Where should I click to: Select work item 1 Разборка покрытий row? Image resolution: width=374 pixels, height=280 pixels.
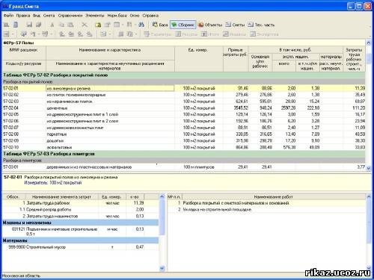tap(267, 203)
